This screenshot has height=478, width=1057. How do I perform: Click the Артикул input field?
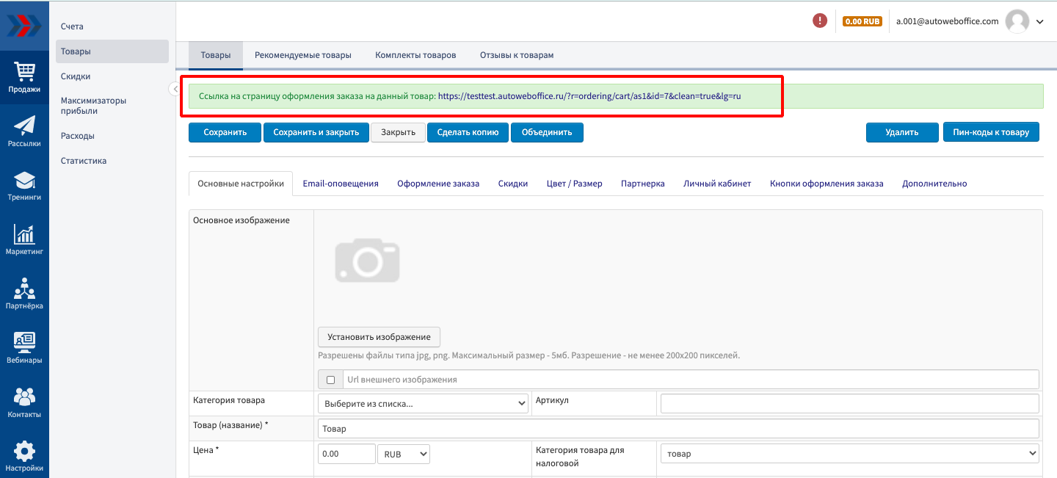pos(849,403)
